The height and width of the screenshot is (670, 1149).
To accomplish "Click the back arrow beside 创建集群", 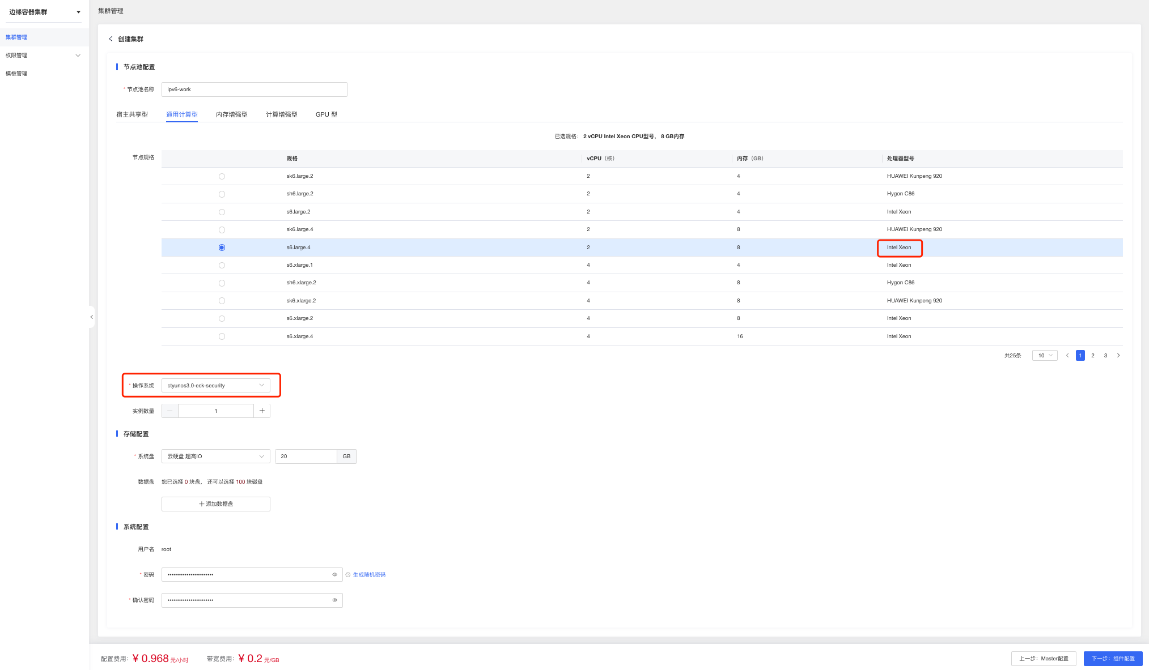I will pyautogui.click(x=111, y=39).
